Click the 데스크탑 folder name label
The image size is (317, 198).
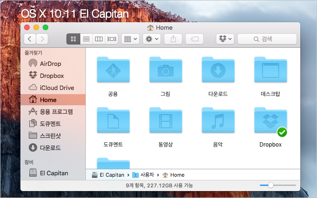click(x=271, y=94)
